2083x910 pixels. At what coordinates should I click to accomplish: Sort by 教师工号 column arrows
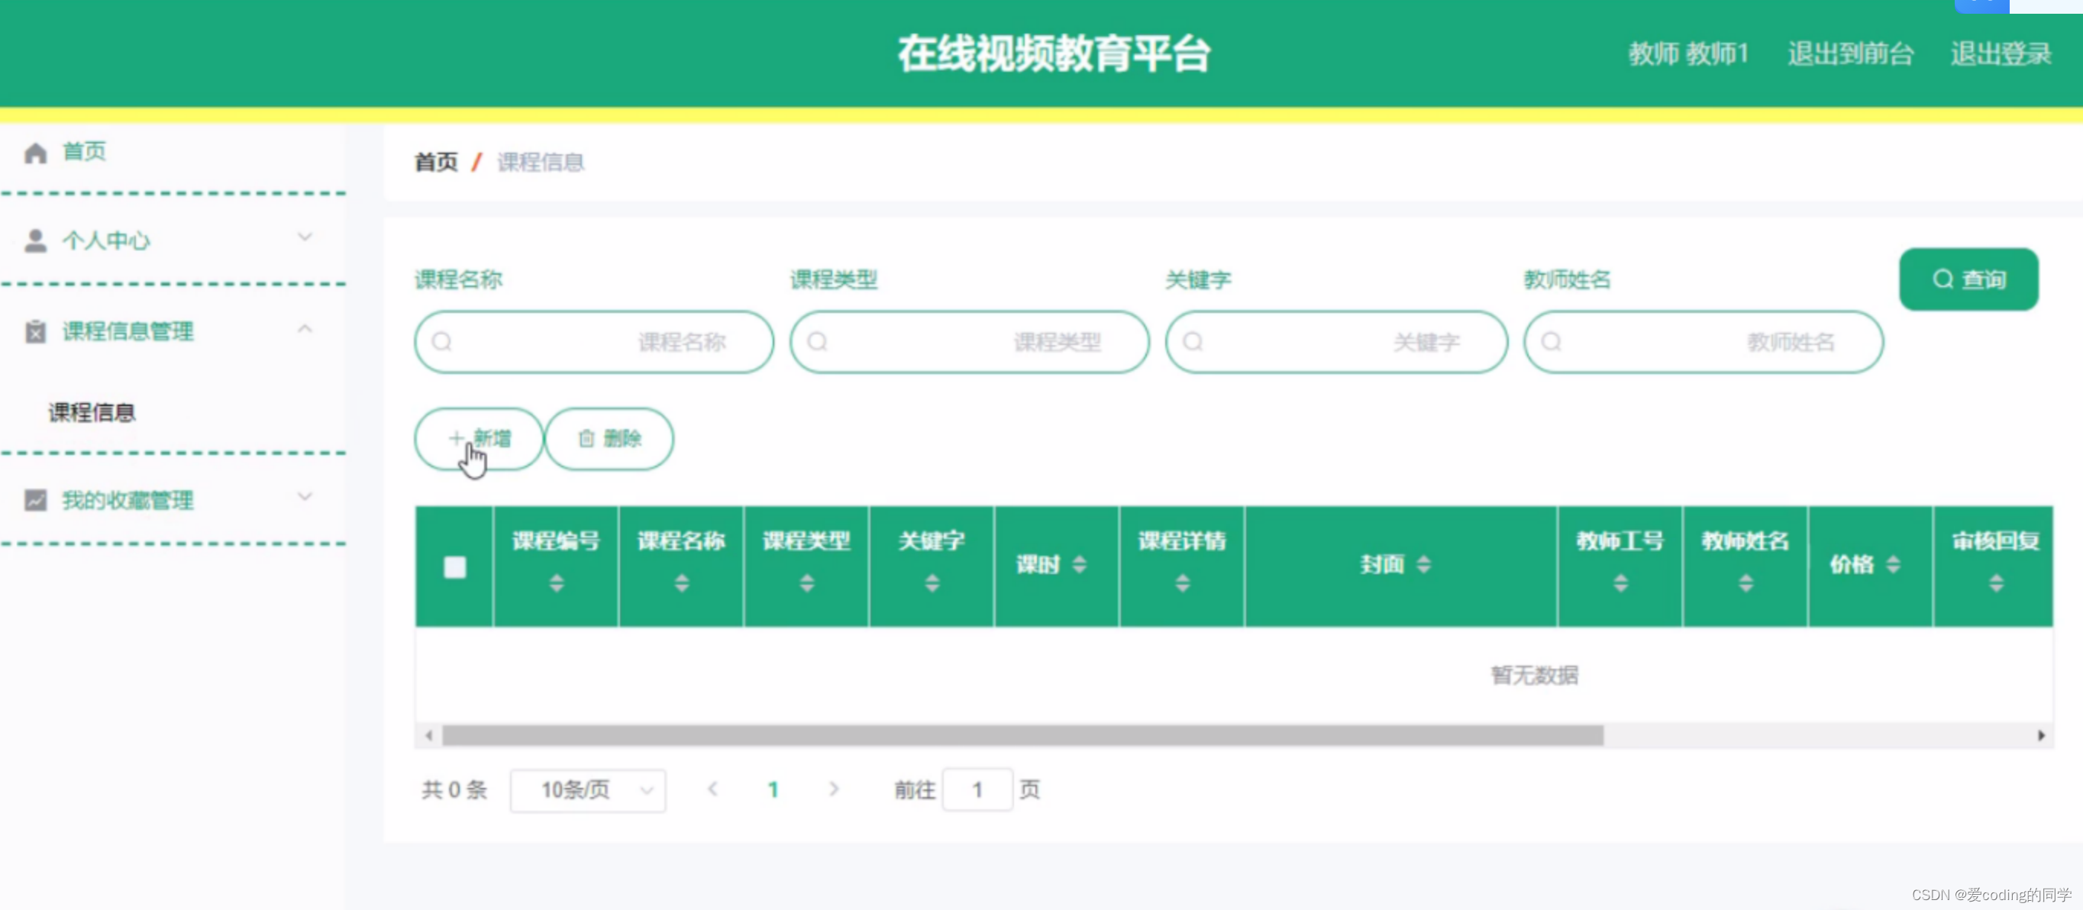tap(1620, 582)
